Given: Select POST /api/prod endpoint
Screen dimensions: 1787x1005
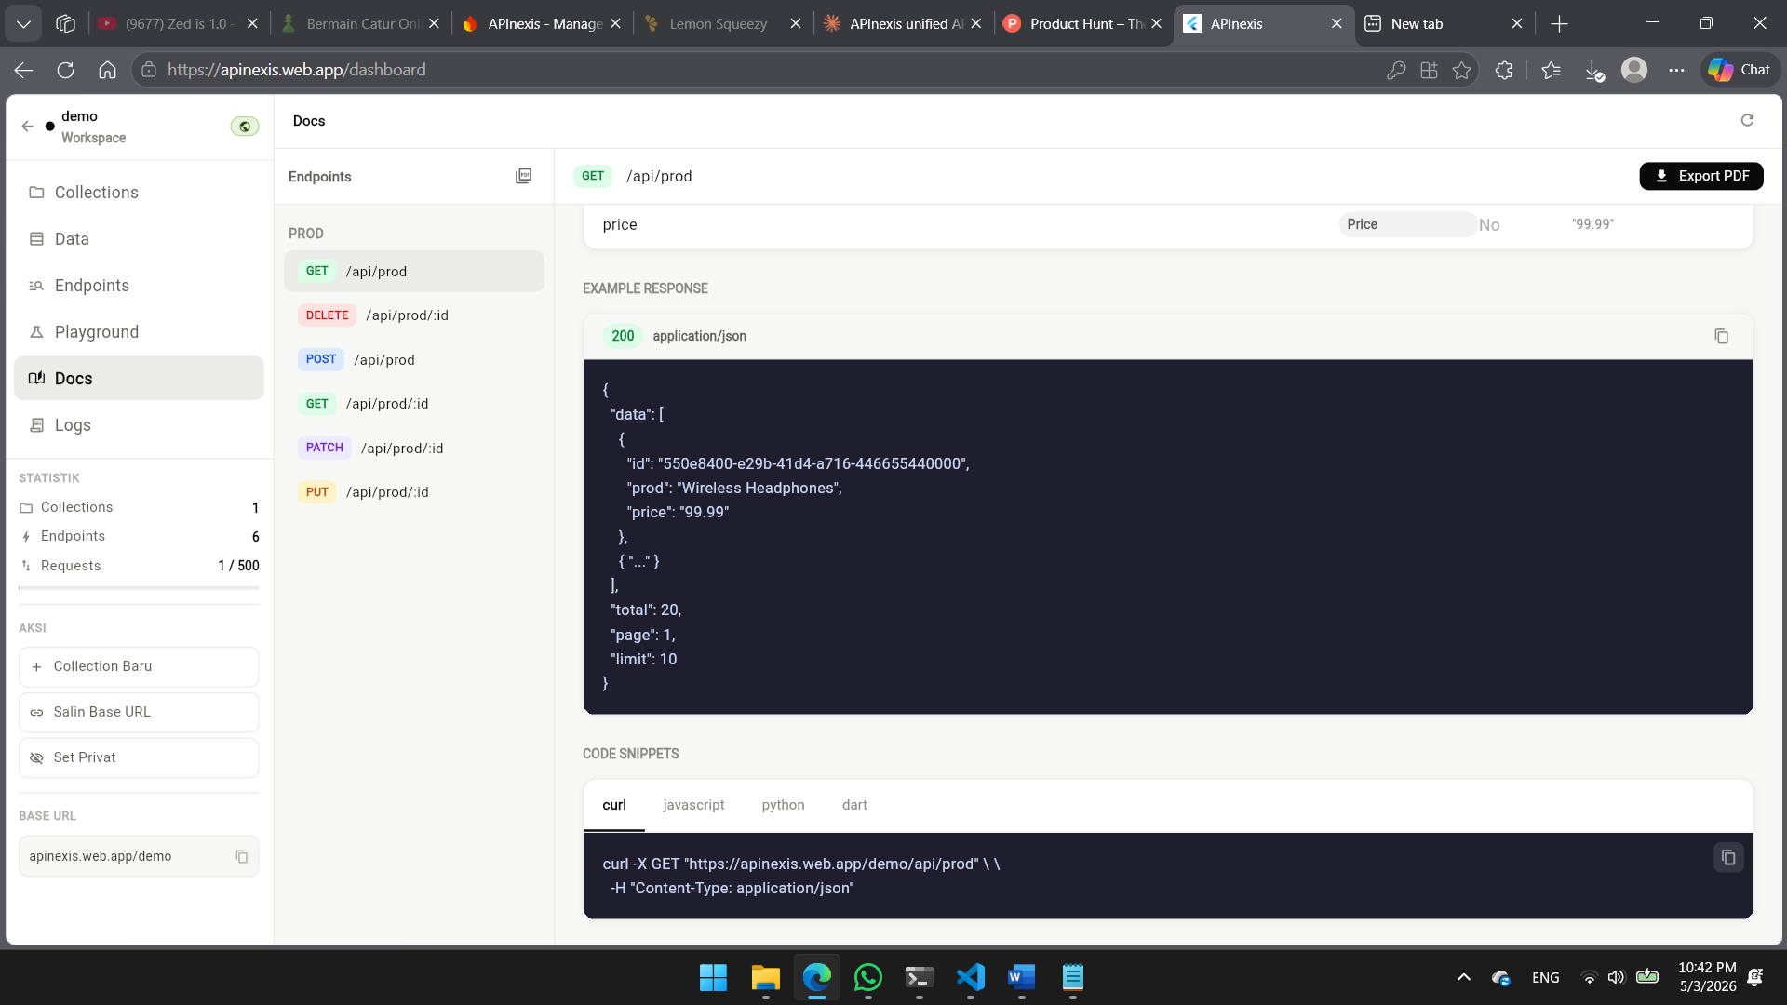Looking at the screenshot, I should 414,360.
